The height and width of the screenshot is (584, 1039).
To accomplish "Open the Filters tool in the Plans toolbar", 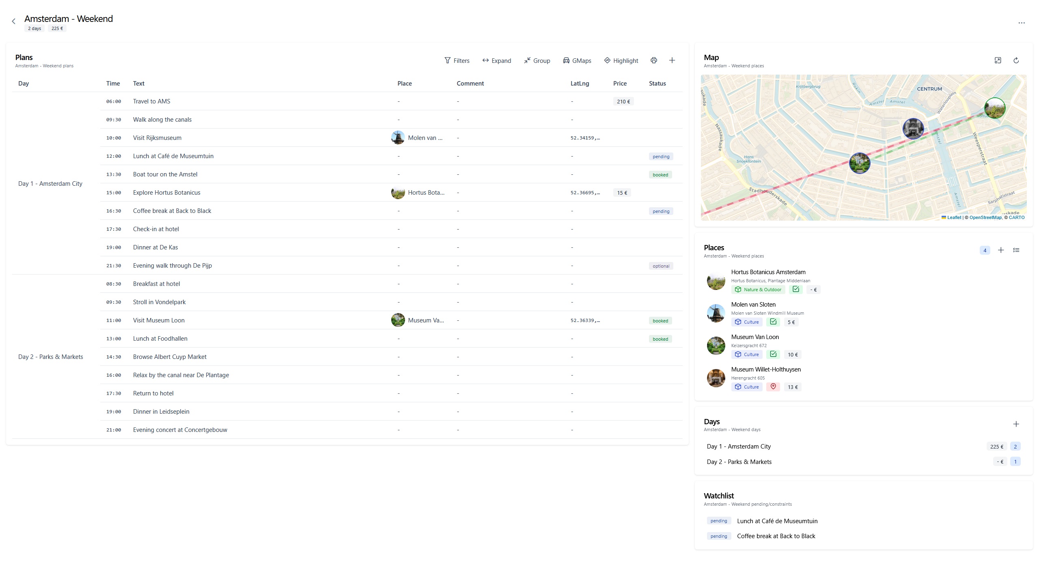I will pyautogui.click(x=457, y=60).
